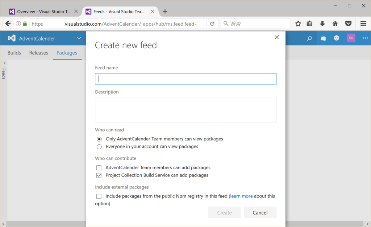Open the downloads arrow icon
The width and height of the screenshot is (371, 227).
point(322,23)
